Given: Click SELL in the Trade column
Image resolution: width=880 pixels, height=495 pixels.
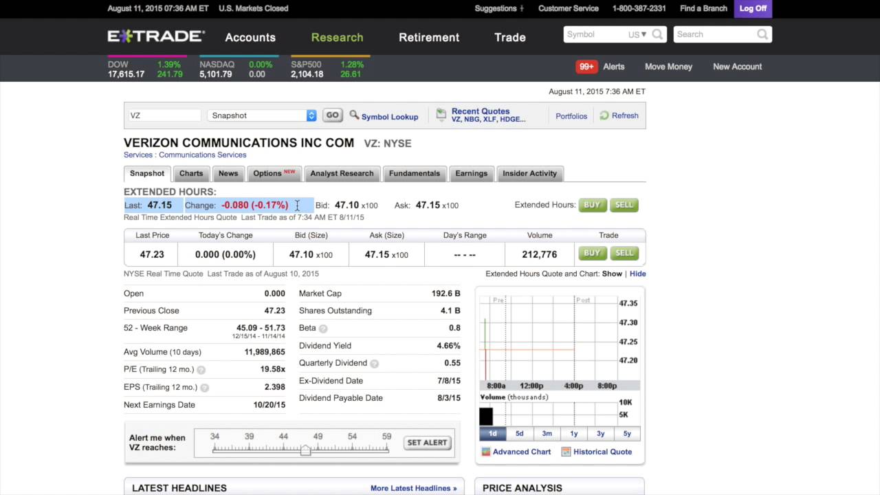Looking at the screenshot, I should [624, 253].
